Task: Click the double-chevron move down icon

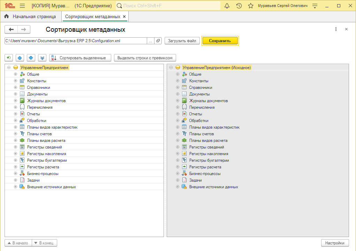Action: tap(42, 58)
